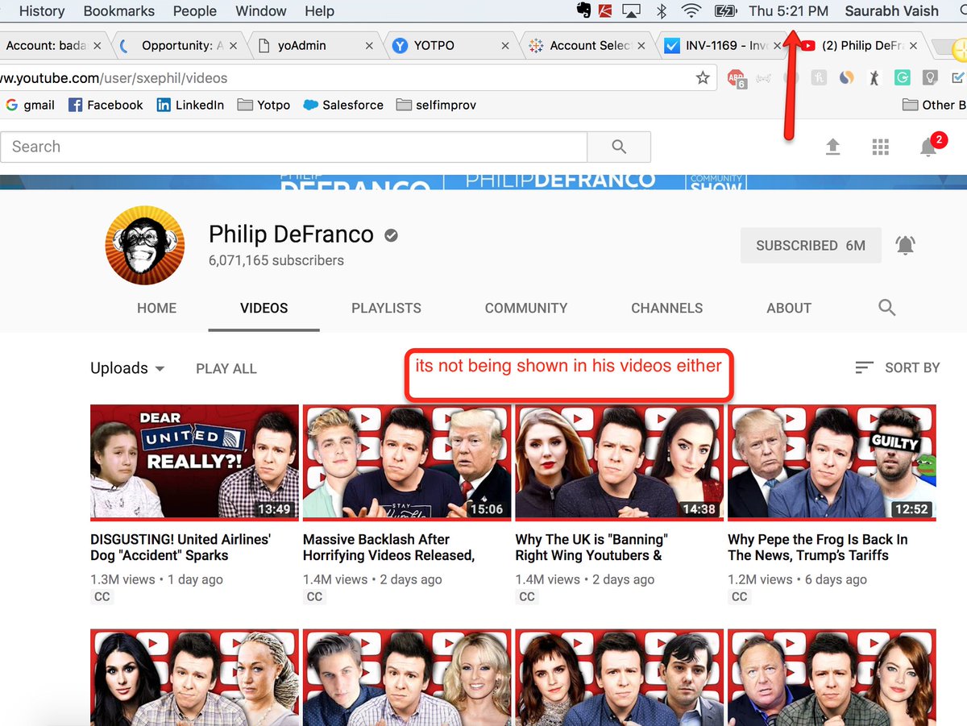
Task: Open the DEAR UNITED REALLY video thumbnail
Action: pos(194,463)
